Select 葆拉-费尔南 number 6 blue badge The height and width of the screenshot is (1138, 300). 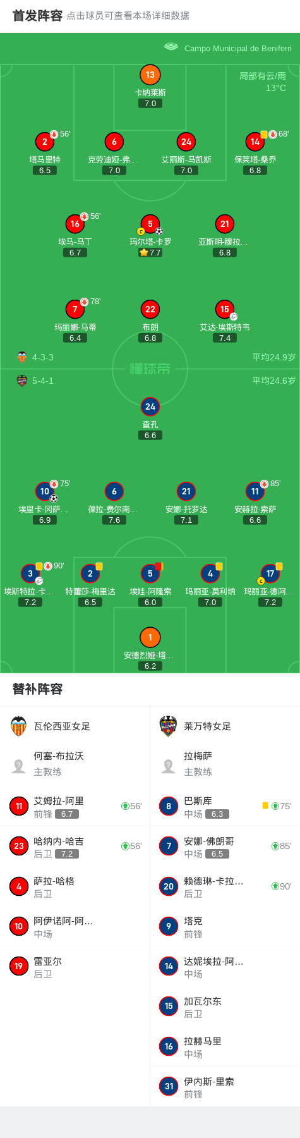pos(114,491)
